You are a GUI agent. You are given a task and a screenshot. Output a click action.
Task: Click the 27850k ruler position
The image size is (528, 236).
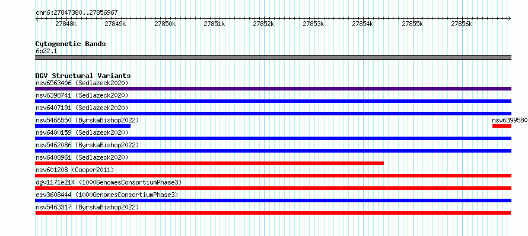tap(166, 24)
